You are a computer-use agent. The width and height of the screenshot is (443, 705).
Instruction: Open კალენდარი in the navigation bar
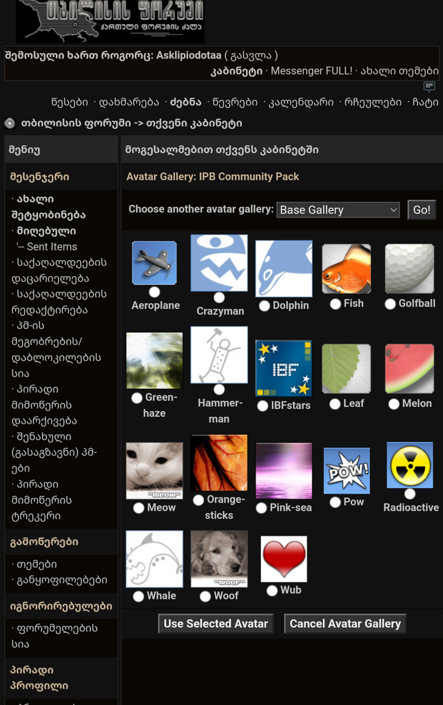pos(301,103)
